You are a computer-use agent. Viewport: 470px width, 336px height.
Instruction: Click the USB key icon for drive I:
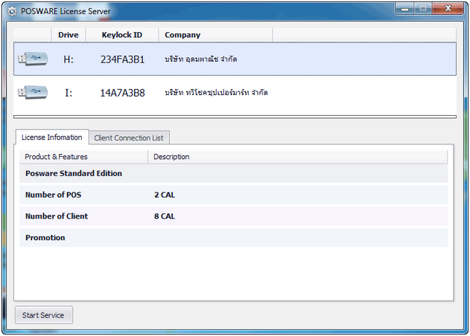pos(32,92)
